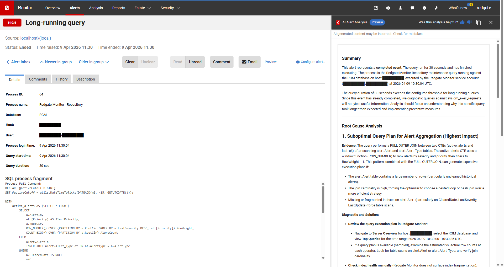Open the Analysis menu item
The image size is (504, 267).
[x=96, y=8]
